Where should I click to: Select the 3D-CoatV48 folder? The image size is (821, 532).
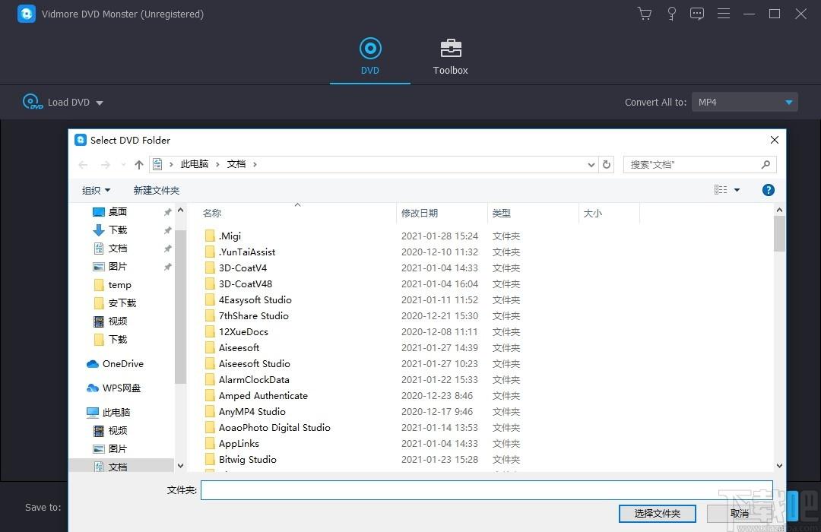click(245, 283)
